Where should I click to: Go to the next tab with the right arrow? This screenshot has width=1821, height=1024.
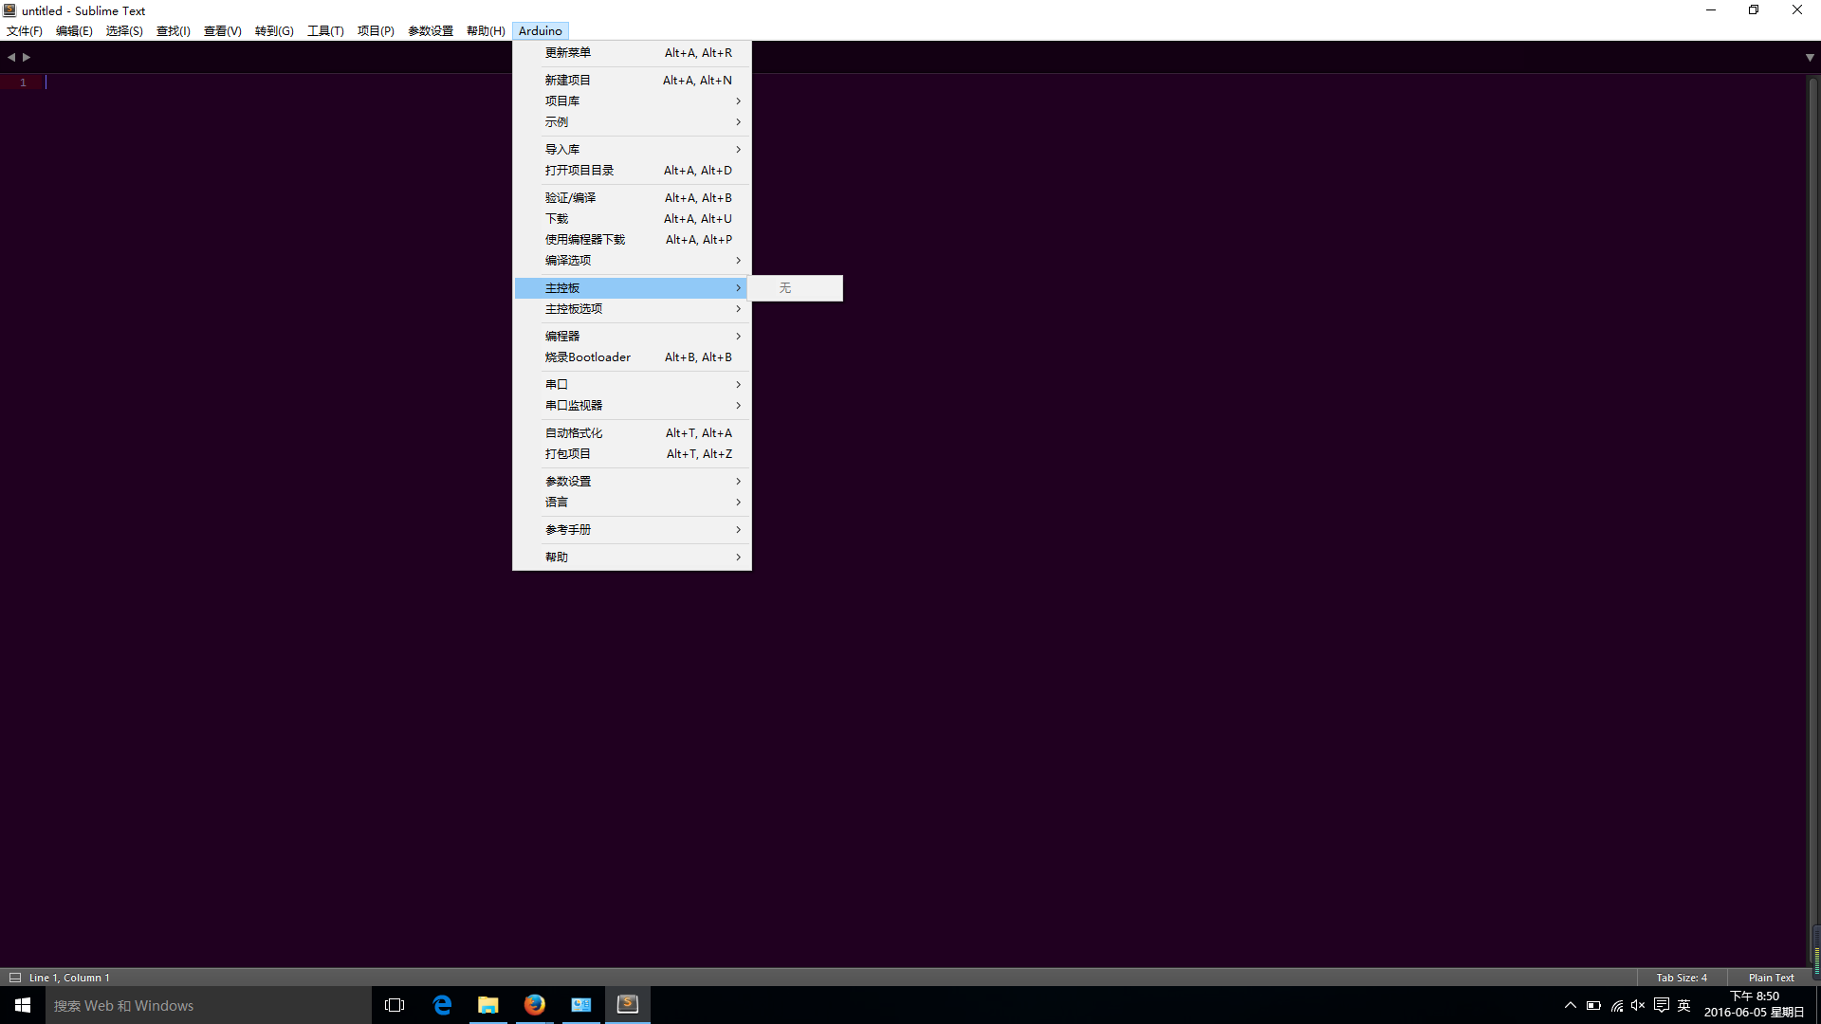click(27, 57)
